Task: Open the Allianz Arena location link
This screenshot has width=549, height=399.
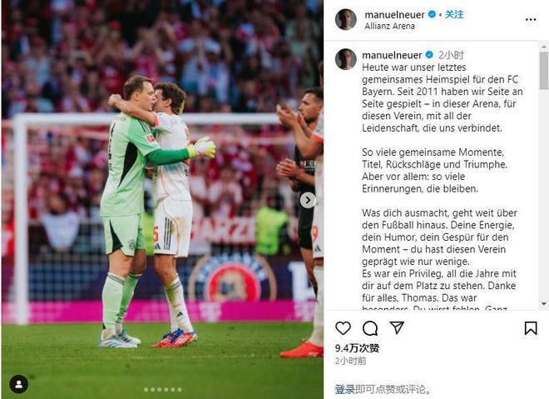Action: [x=389, y=27]
